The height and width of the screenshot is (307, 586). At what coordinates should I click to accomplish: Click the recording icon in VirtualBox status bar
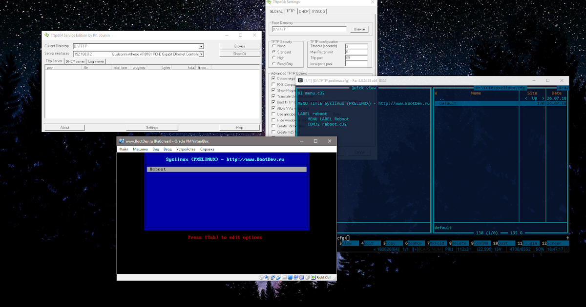coord(296,277)
